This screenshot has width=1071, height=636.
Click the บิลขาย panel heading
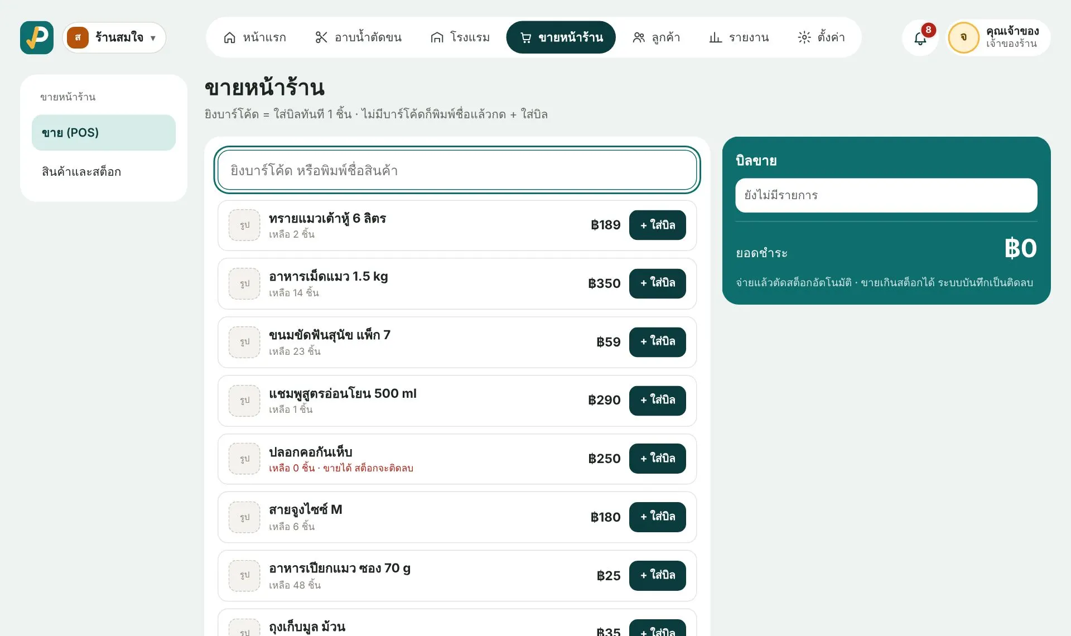[x=756, y=161]
